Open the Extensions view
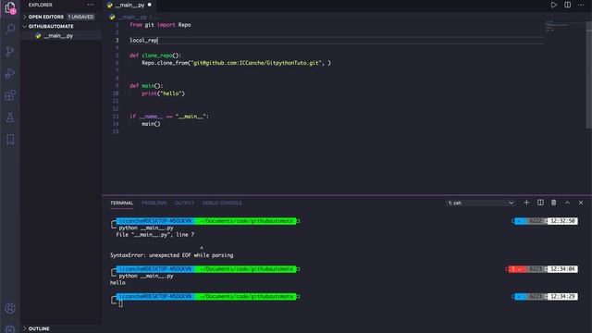592x333 pixels. tap(10, 95)
